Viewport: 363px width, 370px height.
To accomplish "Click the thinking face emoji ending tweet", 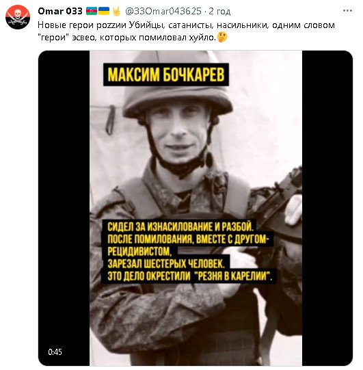I will 222,38.
